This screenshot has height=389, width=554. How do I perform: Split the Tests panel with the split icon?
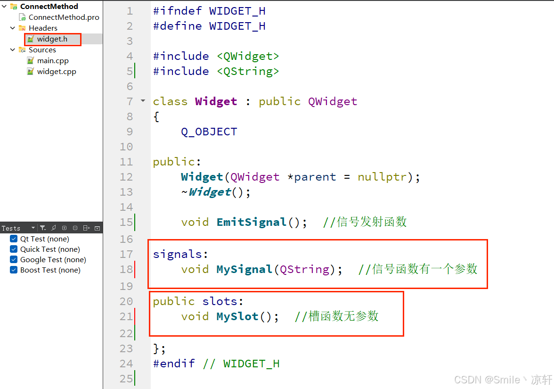tap(86, 228)
